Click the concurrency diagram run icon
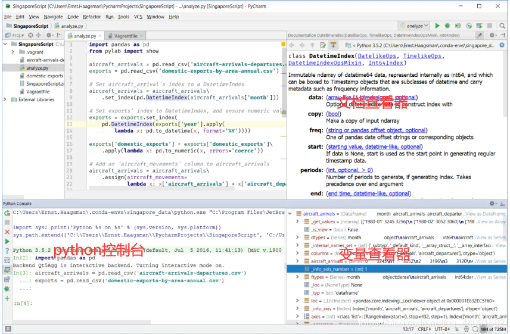Image resolution: width=510 pixels, height=334 pixels. point(479,26)
